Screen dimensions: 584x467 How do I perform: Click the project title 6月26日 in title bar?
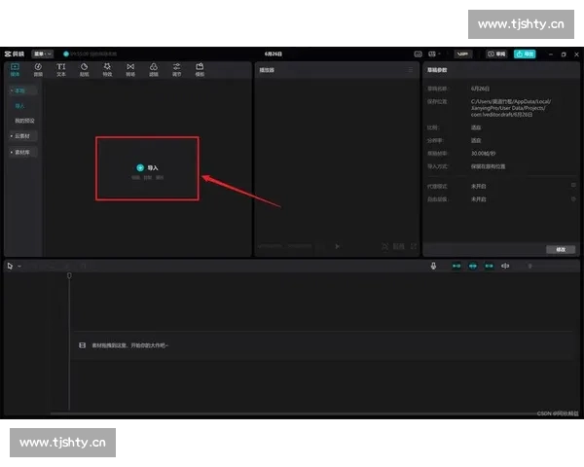pyautogui.click(x=274, y=54)
